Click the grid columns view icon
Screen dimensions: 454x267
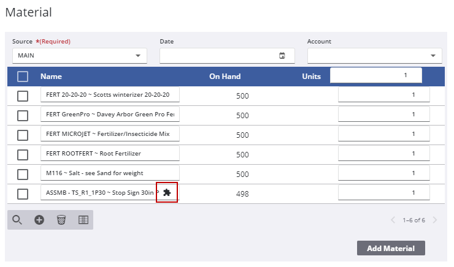click(83, 220)
